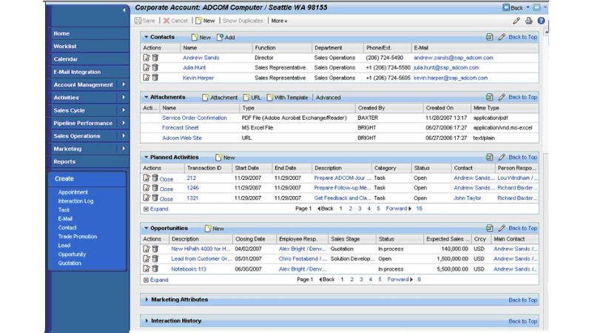Click the printer icon in top toolbar

point(529,21)
